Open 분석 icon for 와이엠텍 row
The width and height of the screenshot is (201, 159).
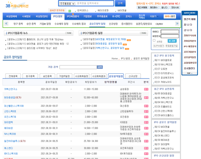coord(146,122)
